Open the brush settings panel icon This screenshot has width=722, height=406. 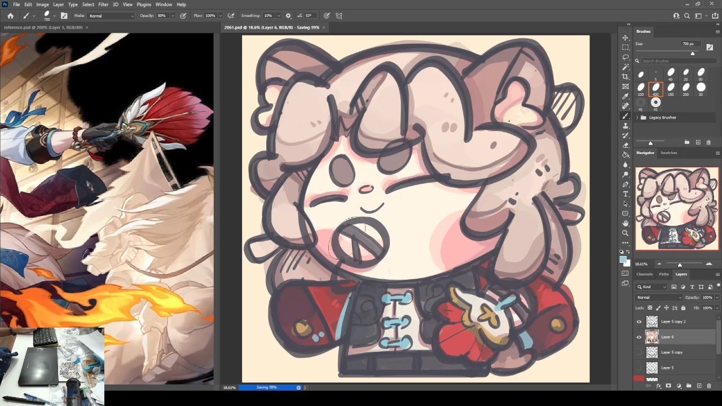[64, 16]
